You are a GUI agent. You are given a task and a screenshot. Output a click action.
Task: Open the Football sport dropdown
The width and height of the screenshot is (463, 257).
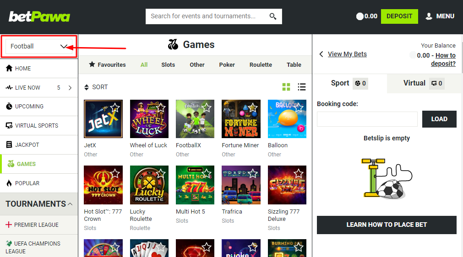click(39, 46)
